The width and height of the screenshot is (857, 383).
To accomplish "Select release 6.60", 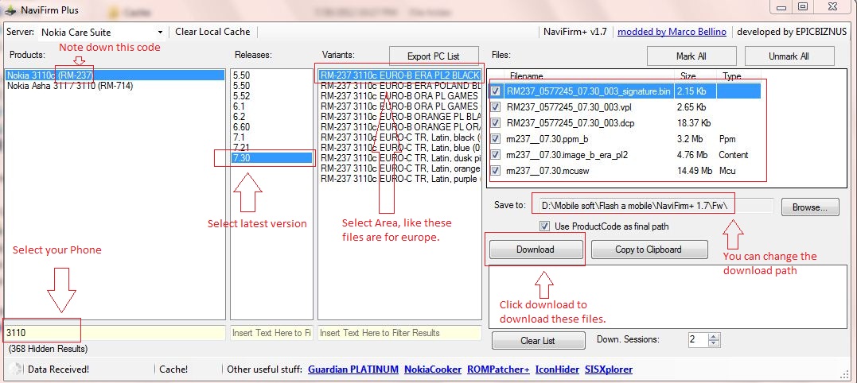I will click(x=271, y=127).
